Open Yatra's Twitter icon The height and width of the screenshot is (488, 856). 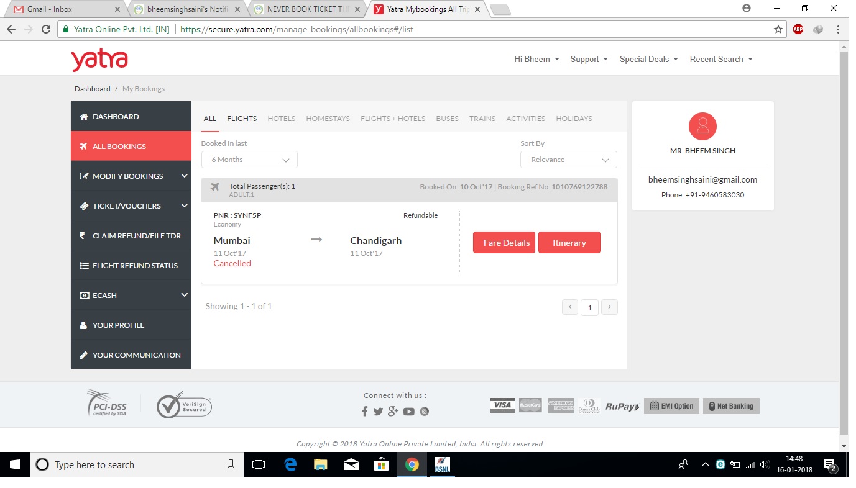coord(378,411)
